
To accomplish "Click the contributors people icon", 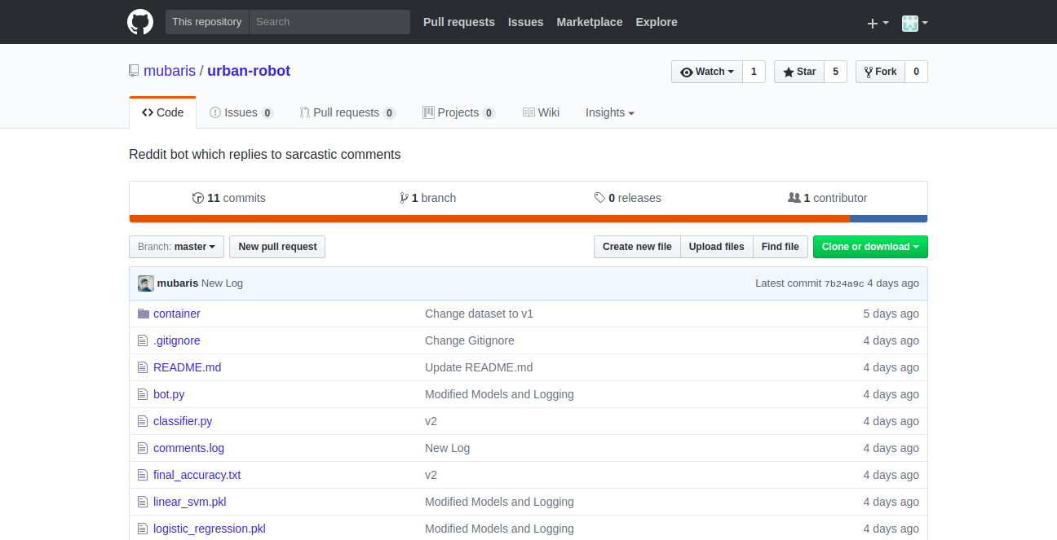I will pyautogui.click(x=794, y=198).
